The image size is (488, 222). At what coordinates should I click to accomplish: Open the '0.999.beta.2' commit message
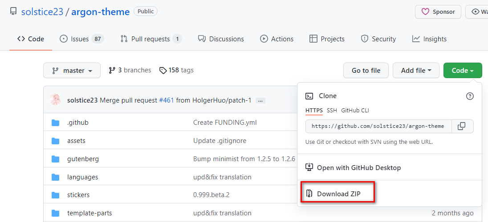pos(211,195)
